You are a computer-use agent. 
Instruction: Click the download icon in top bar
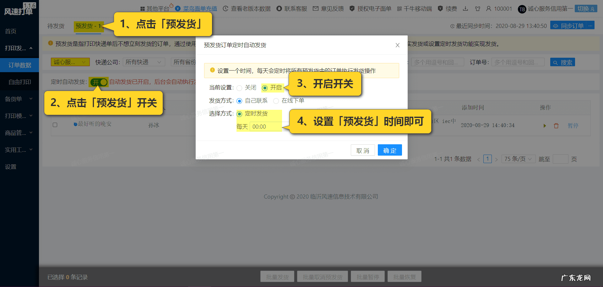(x=465, y=8)
